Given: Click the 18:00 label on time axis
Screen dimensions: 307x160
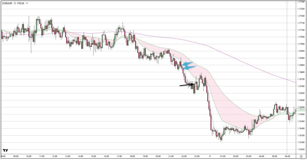Looking at the screenshot, I should coord(132,156).
